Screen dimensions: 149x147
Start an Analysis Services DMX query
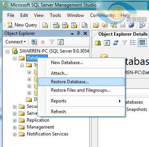click(x=65, y=25)
